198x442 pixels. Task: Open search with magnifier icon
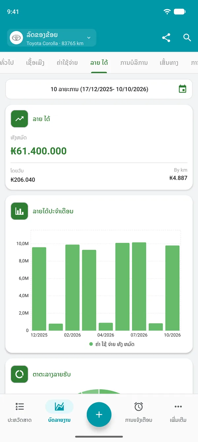187,37
